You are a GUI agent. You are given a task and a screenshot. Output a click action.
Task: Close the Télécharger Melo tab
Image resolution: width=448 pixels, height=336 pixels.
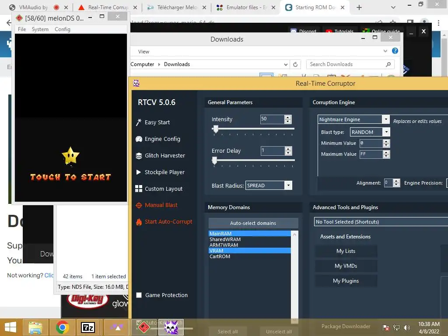pyautogui.click(x=204, y=7)
